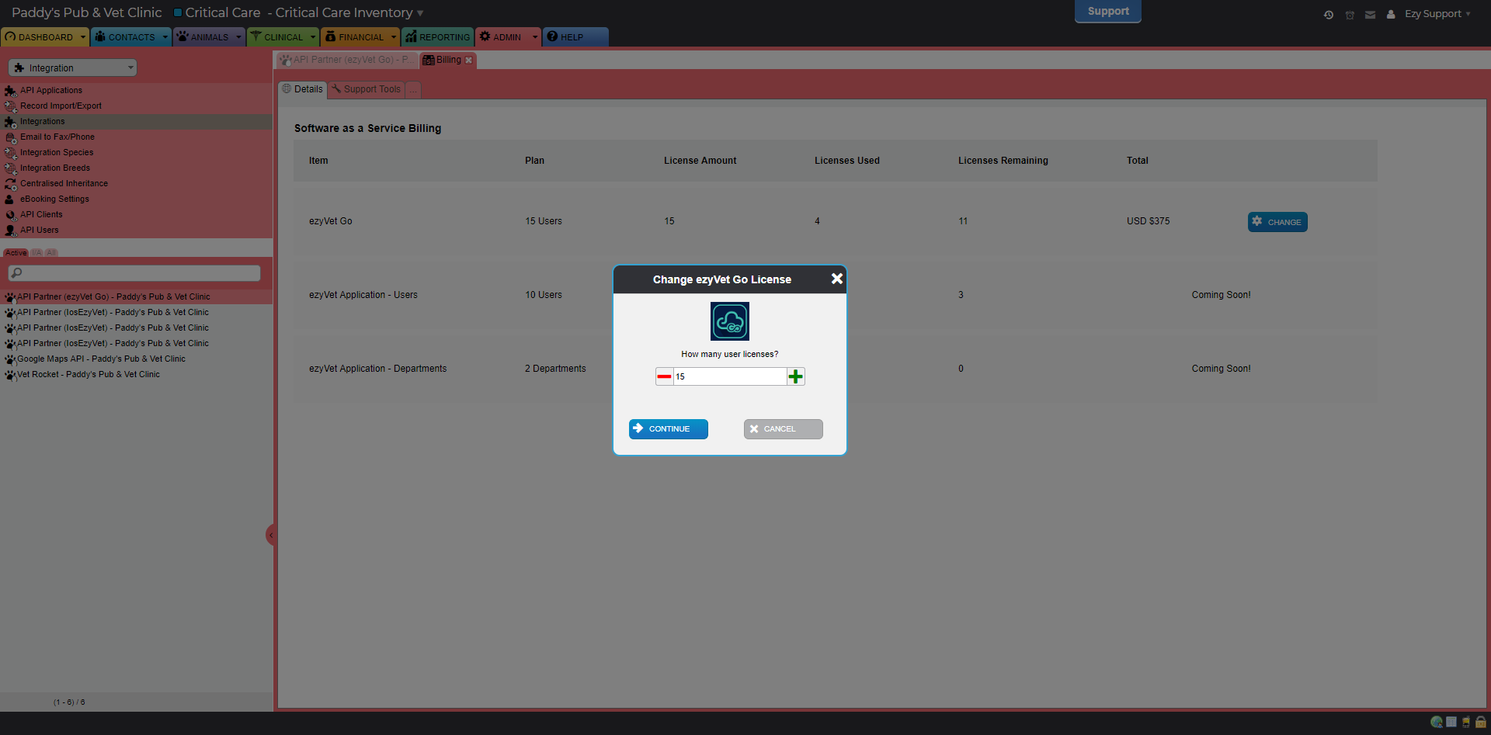Select the Active filter in sidebar
This screenshot has width=1491, height=735.
click(x=16, y=253)
